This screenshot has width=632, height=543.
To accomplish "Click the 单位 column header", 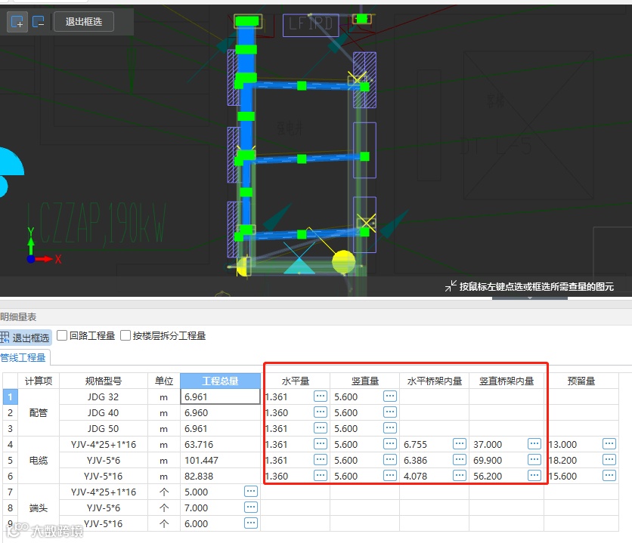I will (x=163, y=381).
